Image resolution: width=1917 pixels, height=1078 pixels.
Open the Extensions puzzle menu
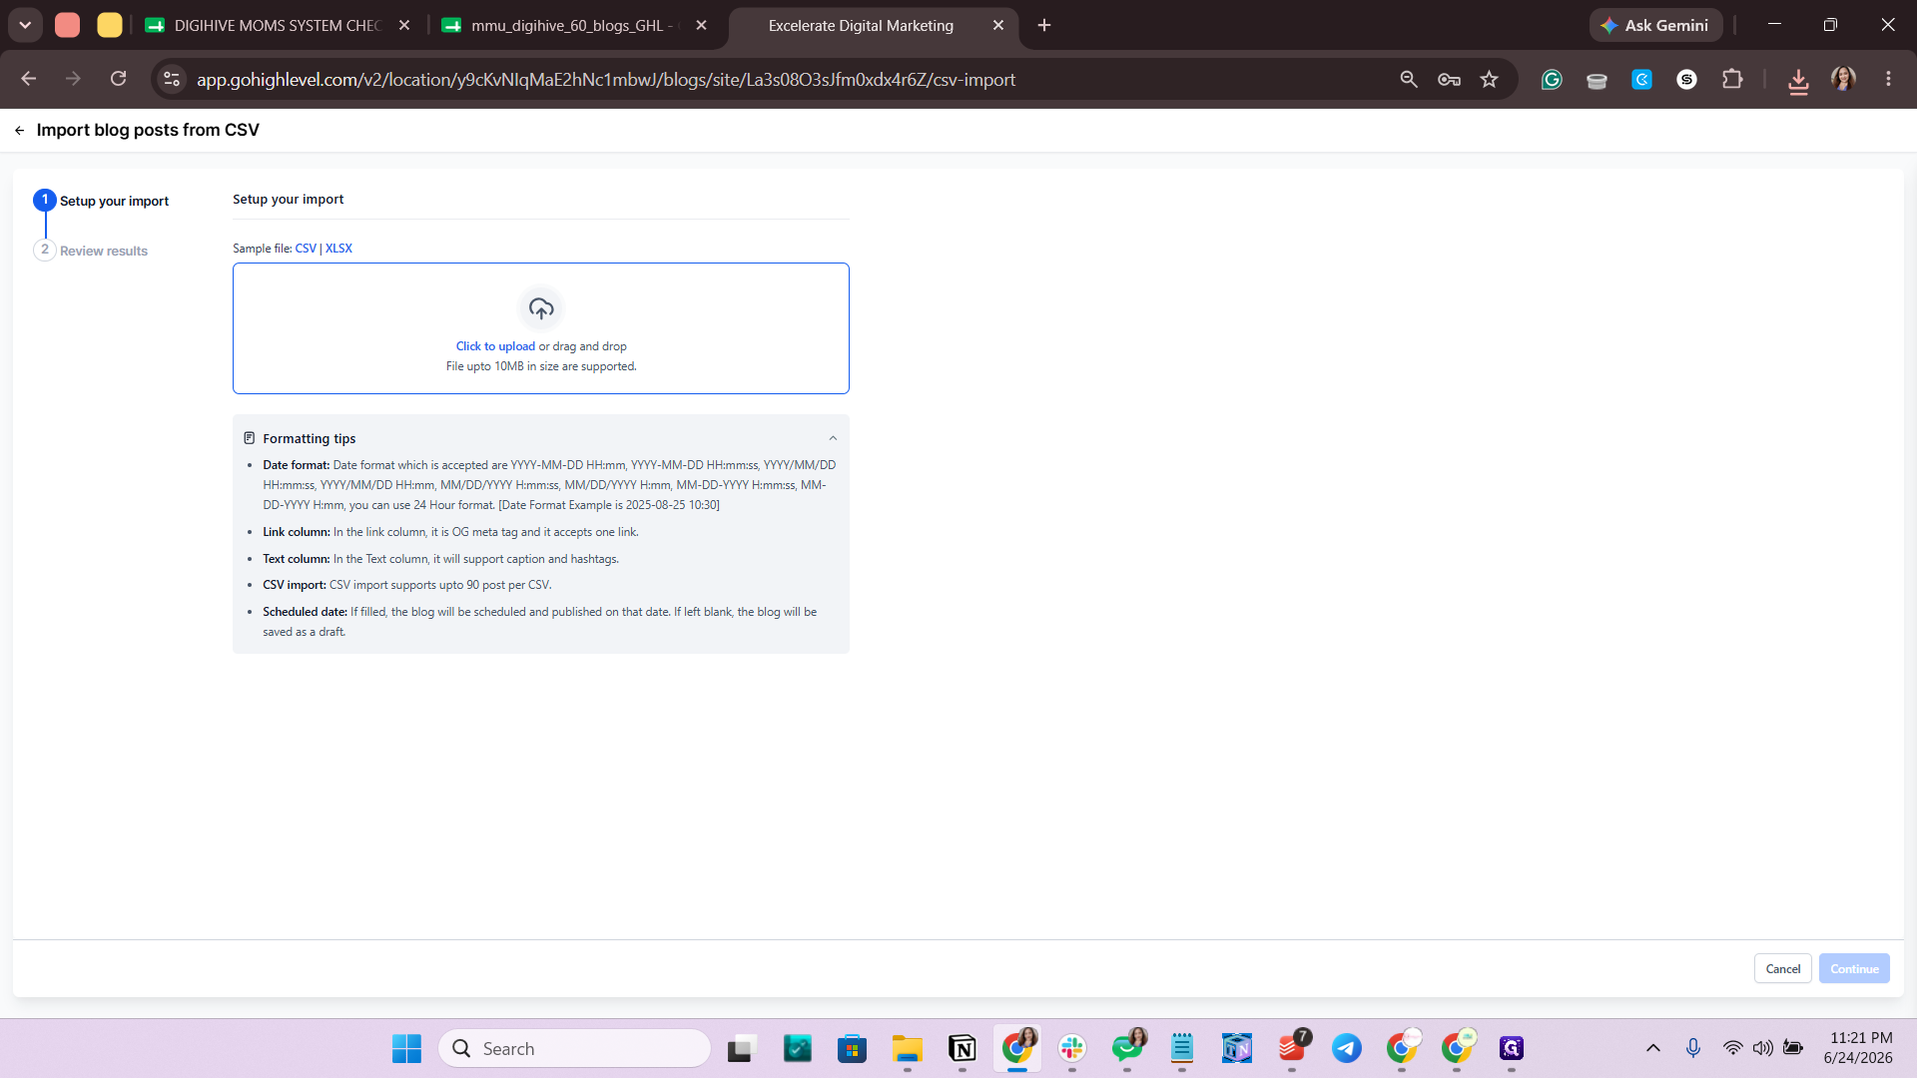[1732, 79]
